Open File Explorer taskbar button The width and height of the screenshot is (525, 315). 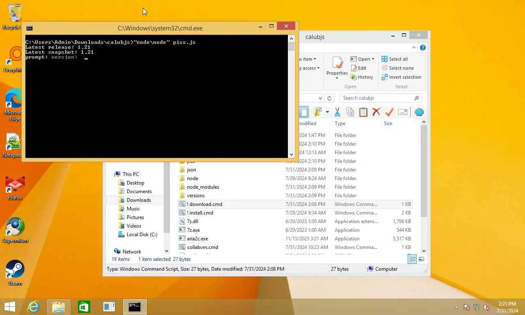(59, 307)
